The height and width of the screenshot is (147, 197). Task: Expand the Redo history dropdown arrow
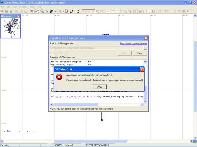(170, 11)
